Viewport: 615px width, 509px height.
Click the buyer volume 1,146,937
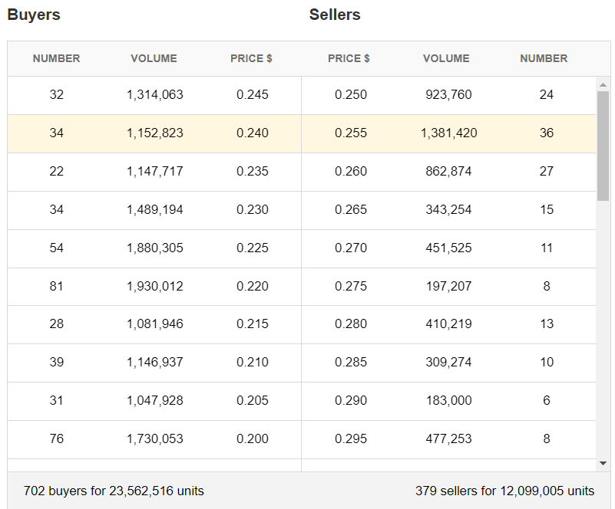155,363
